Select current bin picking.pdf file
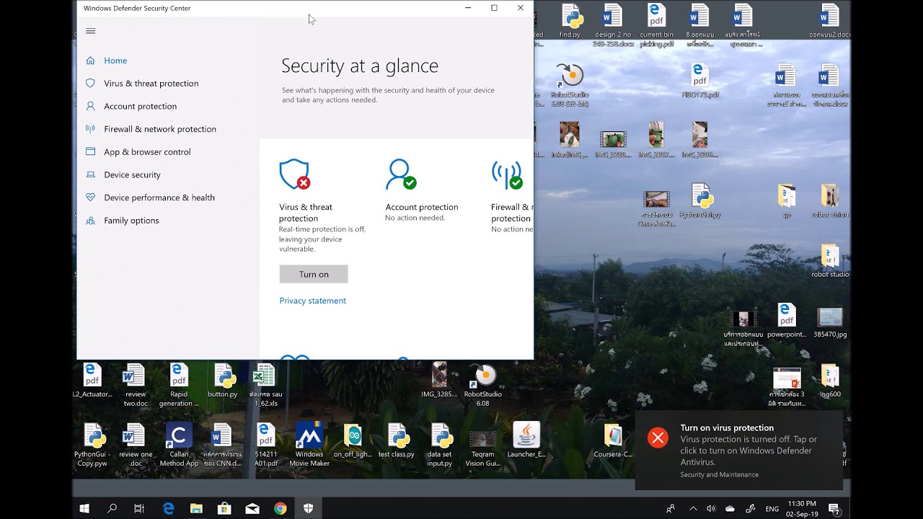 click(x=656, y=25)
